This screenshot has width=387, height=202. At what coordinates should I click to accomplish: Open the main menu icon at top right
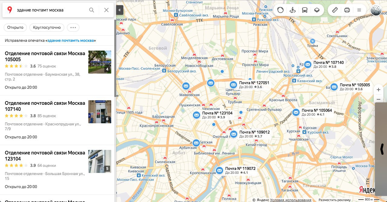(359, 10)
